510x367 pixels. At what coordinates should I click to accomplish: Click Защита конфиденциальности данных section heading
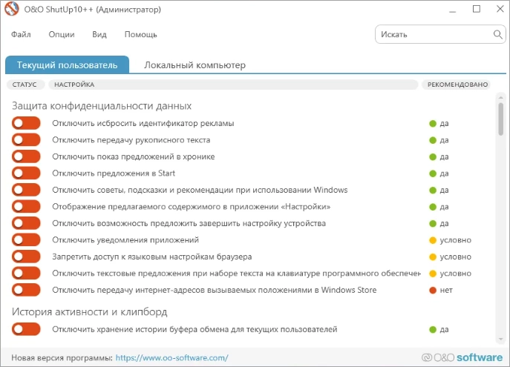[102, 106]
